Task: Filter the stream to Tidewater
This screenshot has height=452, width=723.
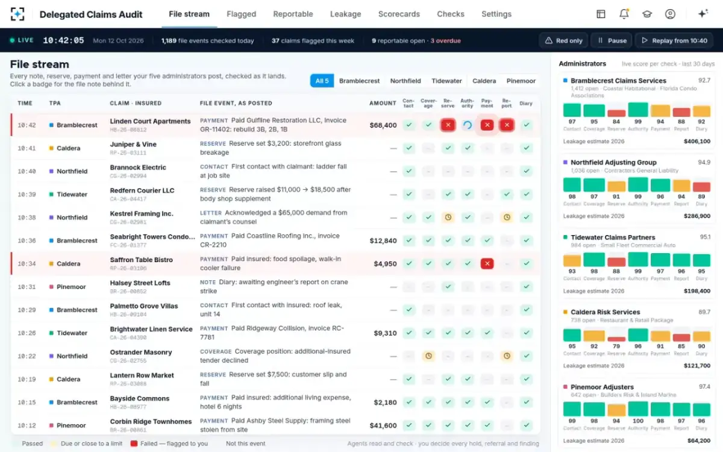Action: click(446, 81)
